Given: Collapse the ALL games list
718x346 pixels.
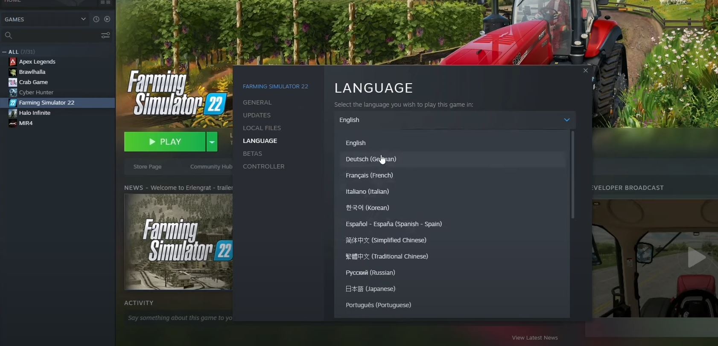Looking at the screenshot, I should click(4, 52).
